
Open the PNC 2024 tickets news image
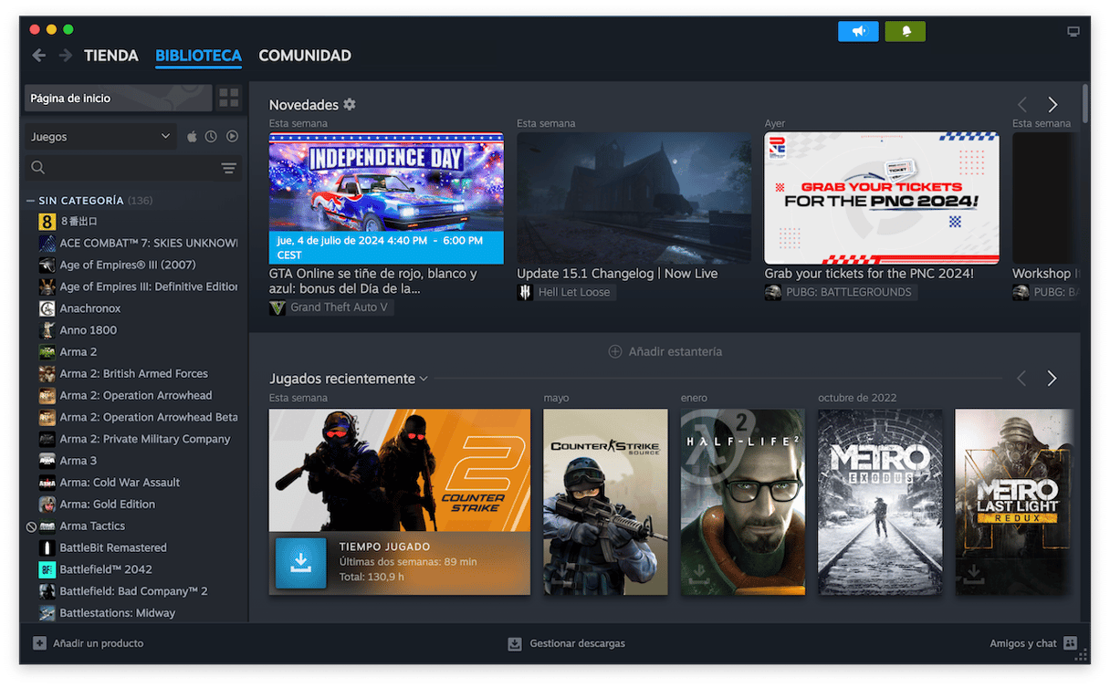882,198
